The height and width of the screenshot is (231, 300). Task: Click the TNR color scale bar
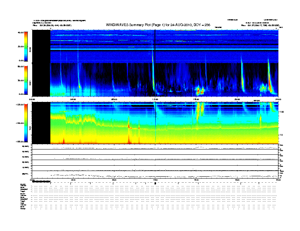(x=26, y=123)
